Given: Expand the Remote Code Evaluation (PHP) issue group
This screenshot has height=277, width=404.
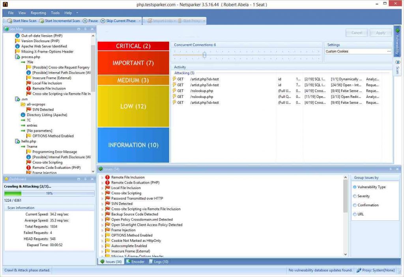Looking at the screenshot, I should point(102,183).
